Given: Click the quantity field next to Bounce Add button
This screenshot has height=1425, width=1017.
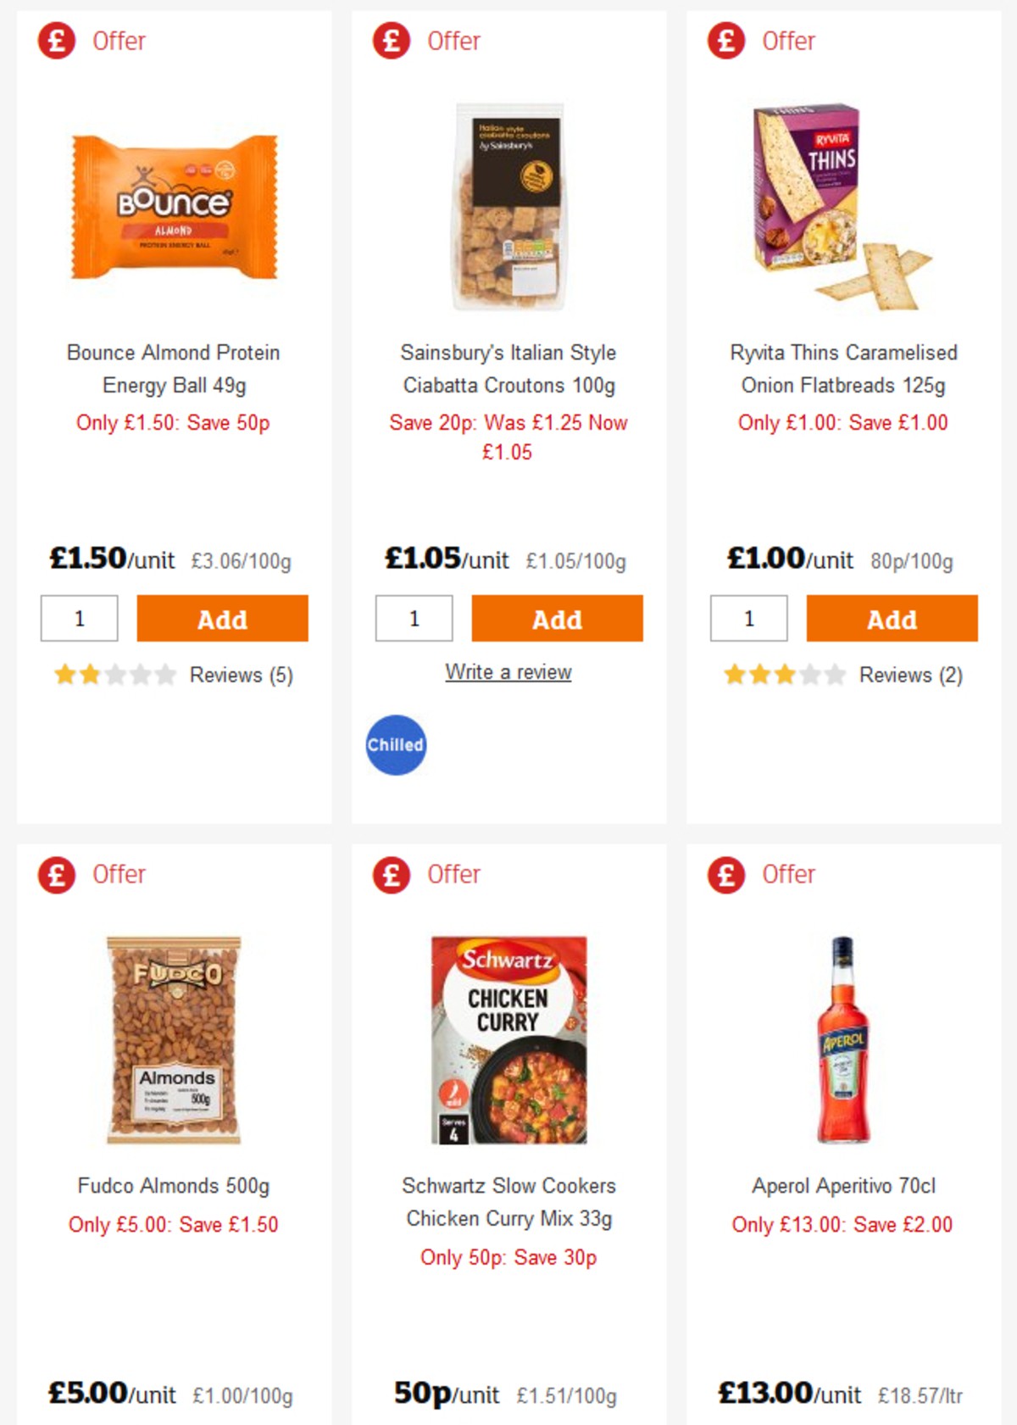Looking at the screenshot, I should pos(79,619).
